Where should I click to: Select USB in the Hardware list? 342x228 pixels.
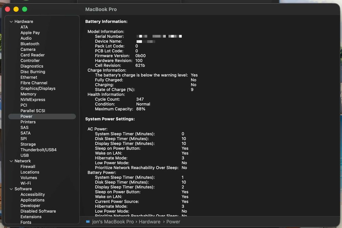(25, 156)
